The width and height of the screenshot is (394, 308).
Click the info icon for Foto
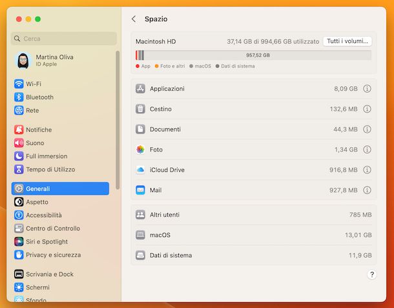click(x=367, y=149)
